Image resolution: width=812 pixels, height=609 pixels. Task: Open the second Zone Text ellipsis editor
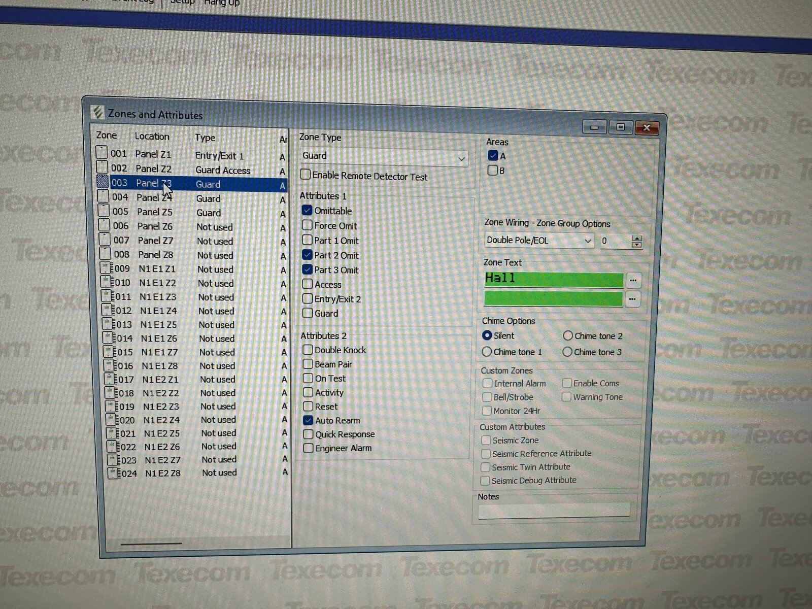(632, 299)
